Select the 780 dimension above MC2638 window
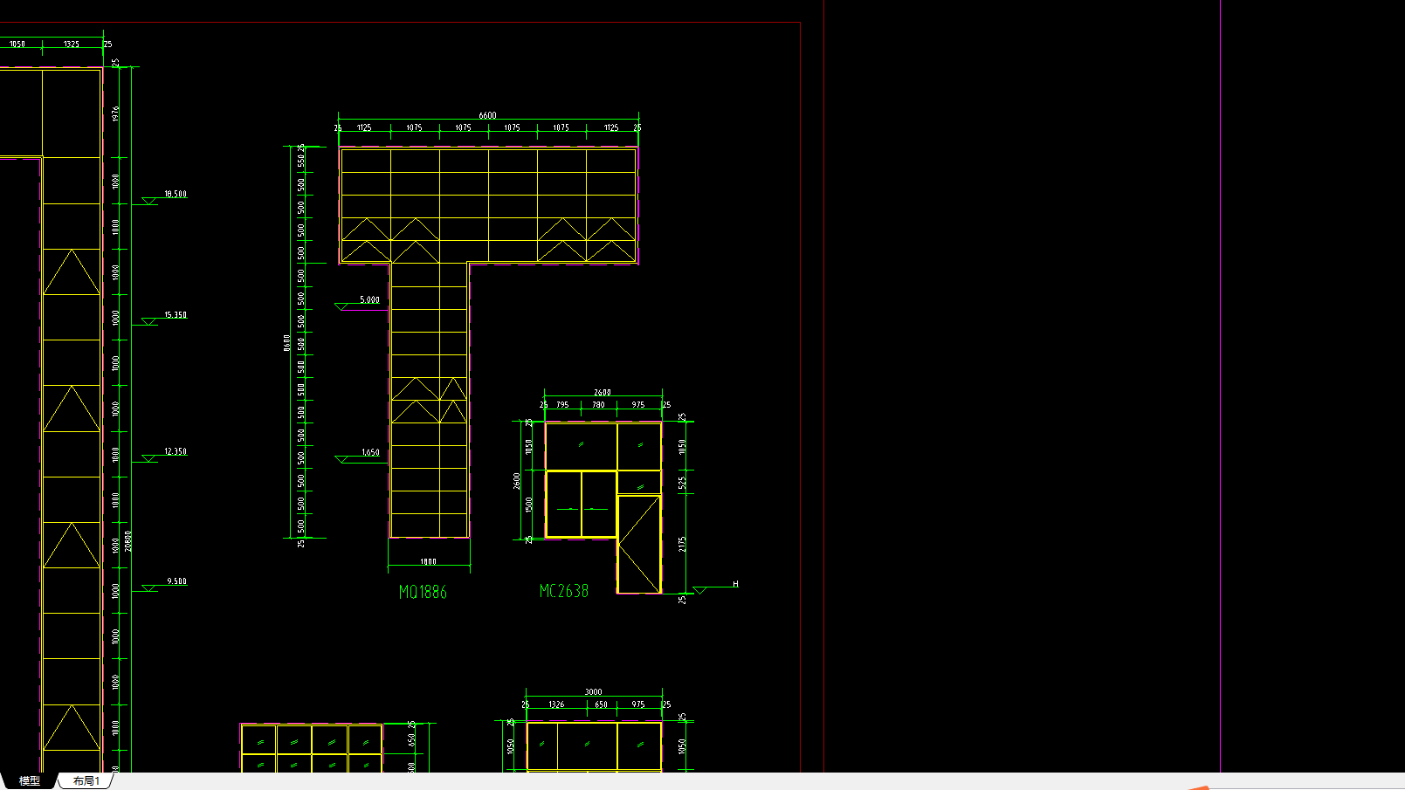This screenshot has height=790, width=1405. click(598, 404)
